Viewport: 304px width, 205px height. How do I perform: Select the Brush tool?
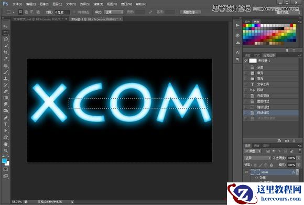click(x=5, y=72)
